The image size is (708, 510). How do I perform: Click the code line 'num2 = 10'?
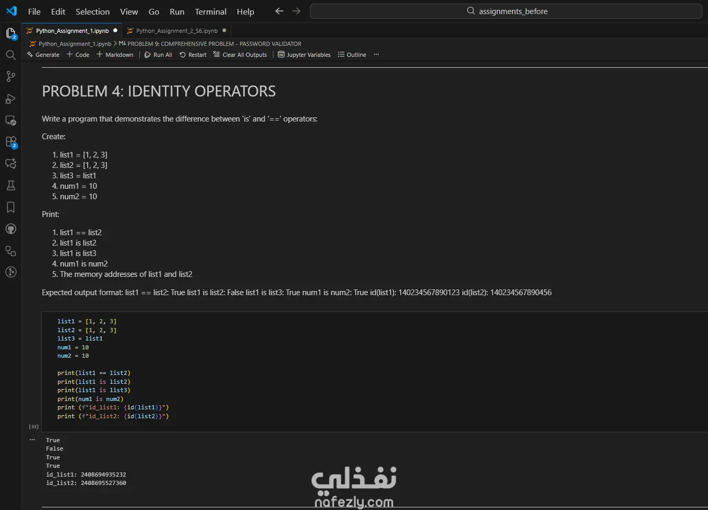pyautogui.click(x=73, y=356)
